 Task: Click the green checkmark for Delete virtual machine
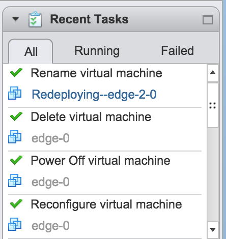coord(16,116)
